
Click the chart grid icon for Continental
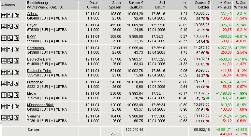click(4, 49)
